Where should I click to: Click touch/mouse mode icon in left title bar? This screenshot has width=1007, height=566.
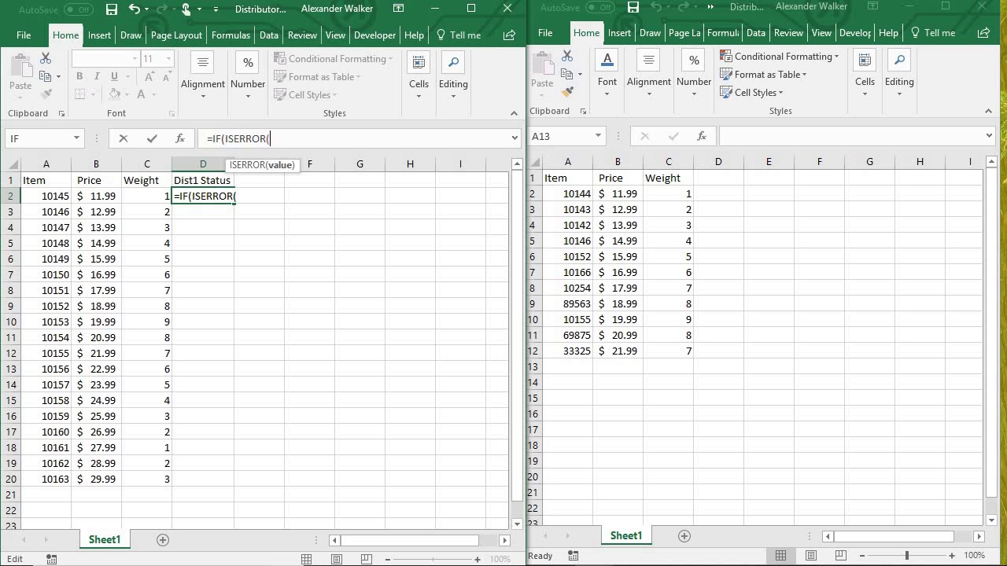pos(186,9)
